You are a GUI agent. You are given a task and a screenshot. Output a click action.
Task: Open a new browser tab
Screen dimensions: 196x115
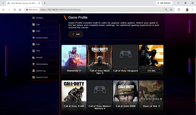click(45, 3)
